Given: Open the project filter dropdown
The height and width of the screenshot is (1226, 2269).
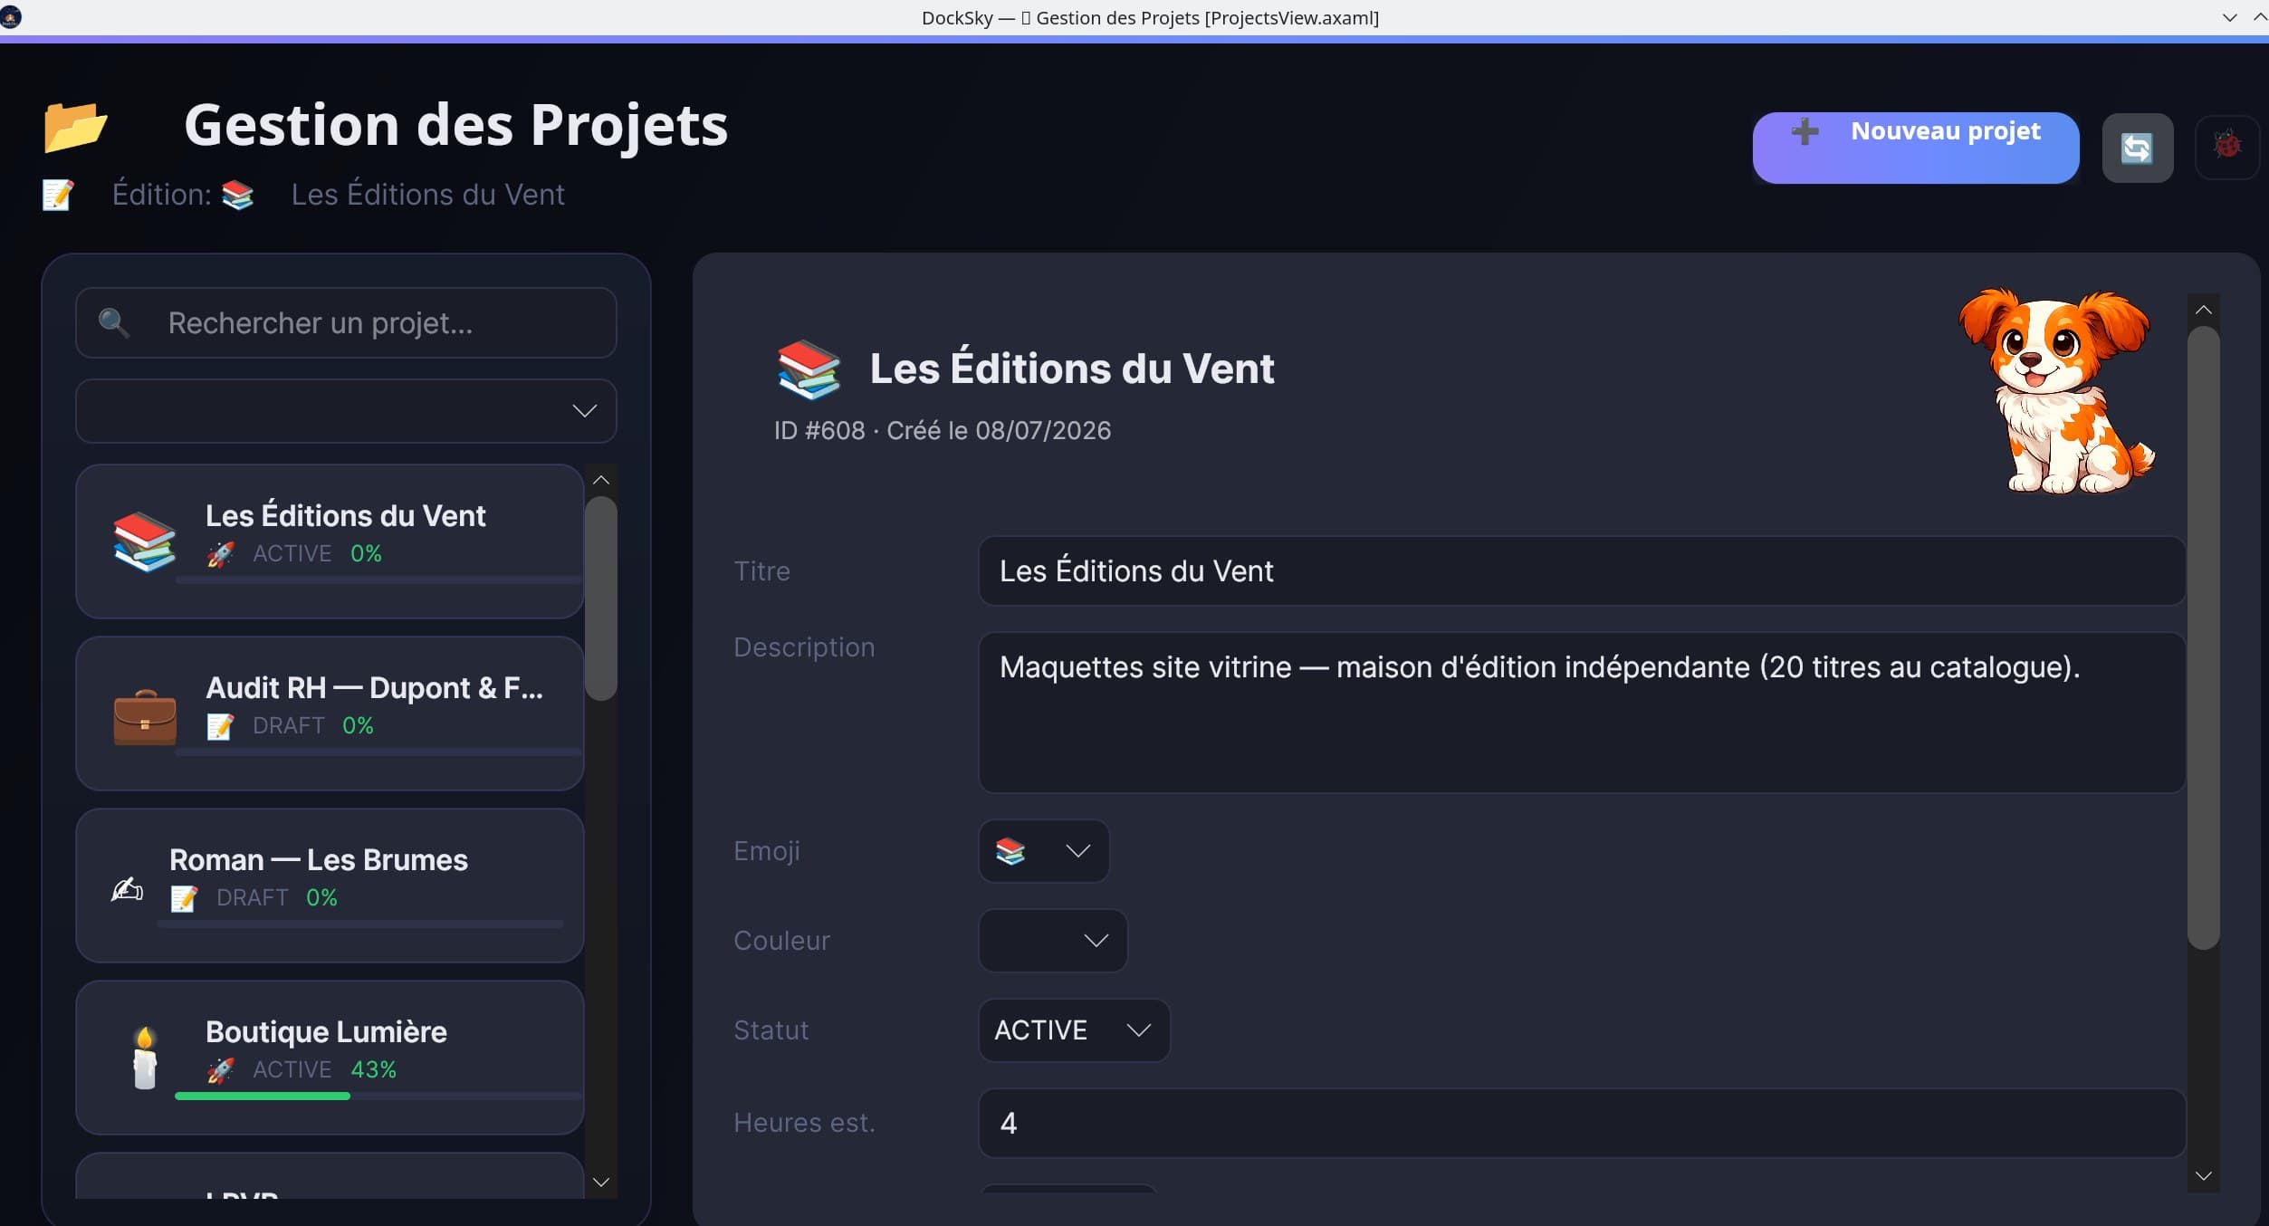Looking at the screenshot, I should pos(346,411).
